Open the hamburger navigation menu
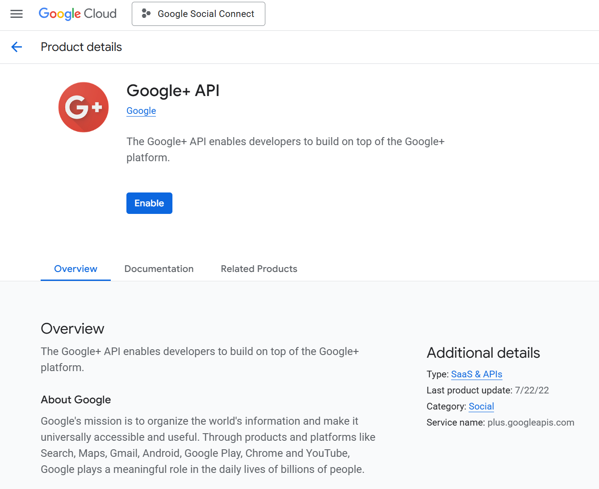The image size is (599, 489). [x=17, y=14]
